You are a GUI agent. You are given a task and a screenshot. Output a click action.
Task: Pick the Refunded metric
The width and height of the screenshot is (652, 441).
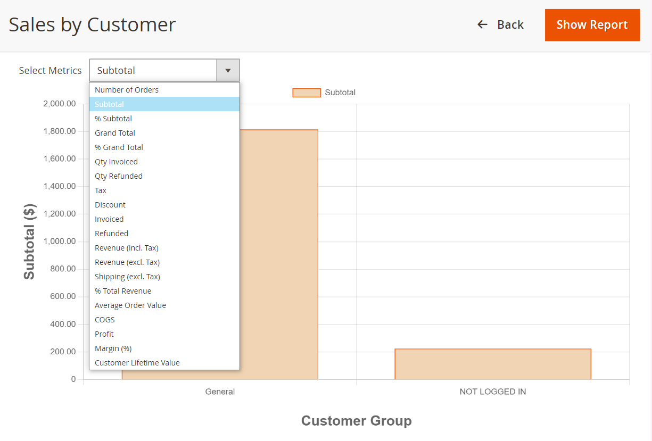164,234
